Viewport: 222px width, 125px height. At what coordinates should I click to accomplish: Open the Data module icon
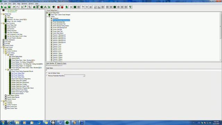click(x=42, y=7)
